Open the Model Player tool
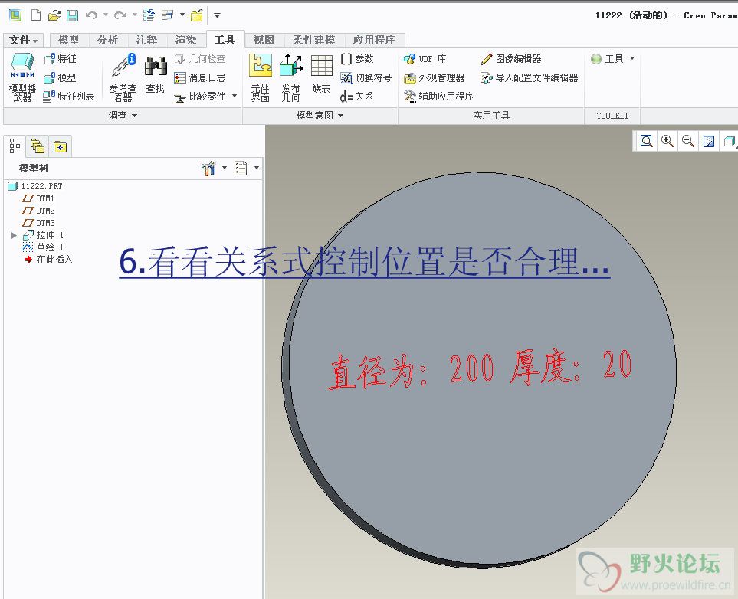 tap(22, 77)
